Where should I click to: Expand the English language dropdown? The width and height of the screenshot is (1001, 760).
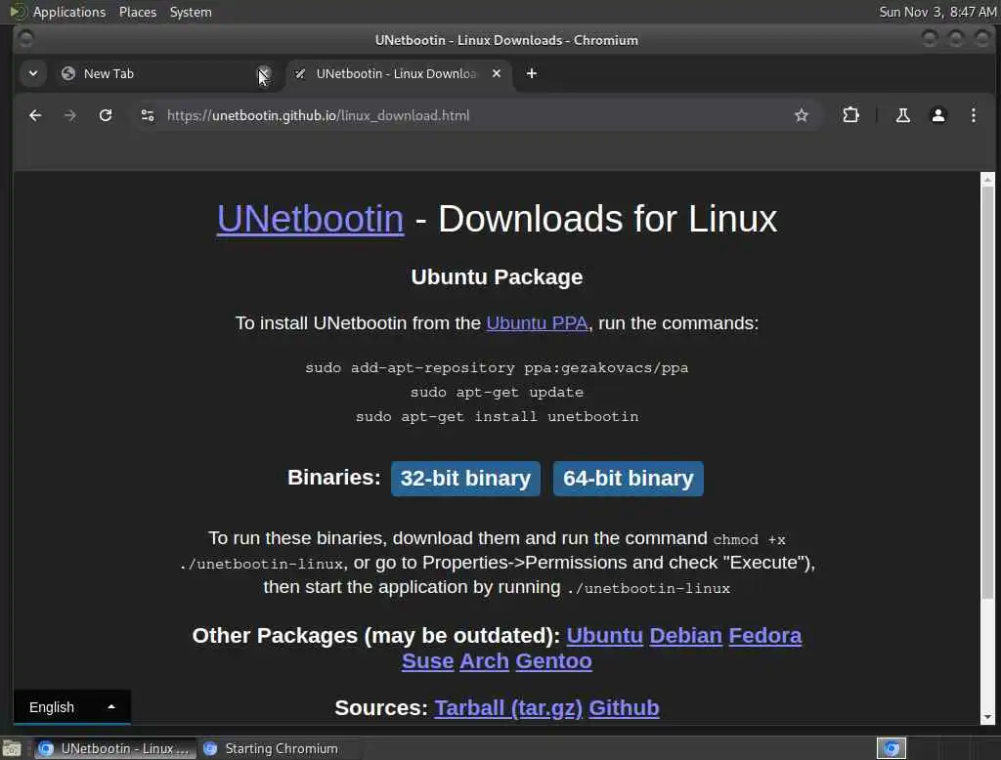tap(72, 707)
